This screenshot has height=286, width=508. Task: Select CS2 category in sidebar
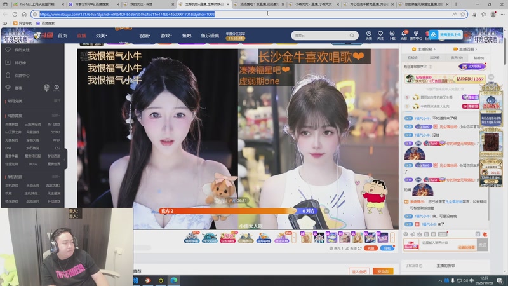coord(57,148)
